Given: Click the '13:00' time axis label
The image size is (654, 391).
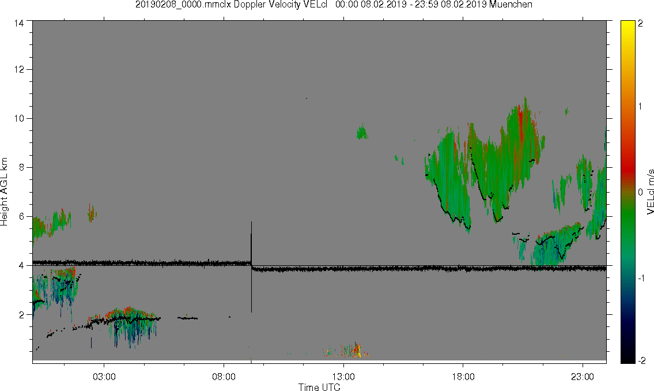Looking at the screenshot, I should [x=343, y=377].
